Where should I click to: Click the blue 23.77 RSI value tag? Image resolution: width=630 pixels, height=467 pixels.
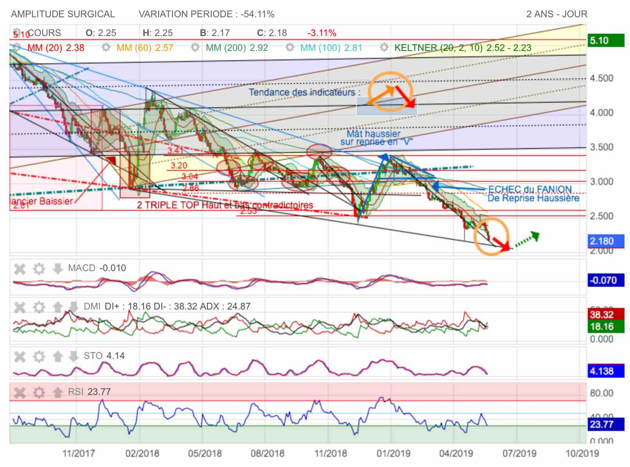tap(605, 424)
